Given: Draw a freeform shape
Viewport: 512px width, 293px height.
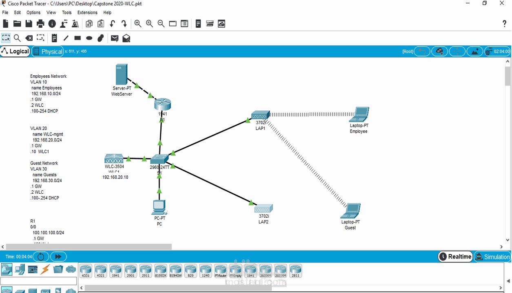Looking at the screenshot, I should [101, 38].
